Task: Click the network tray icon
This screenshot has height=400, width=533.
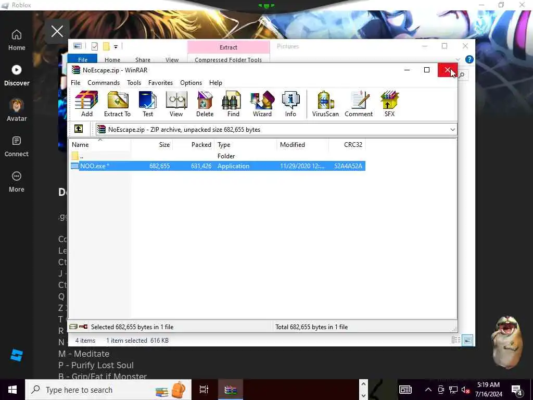Action: [x=453, y=390]
